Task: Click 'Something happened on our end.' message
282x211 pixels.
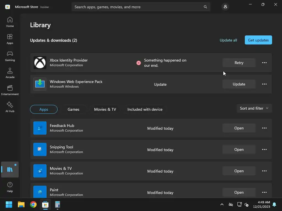Action: click(x=165, y=63)
